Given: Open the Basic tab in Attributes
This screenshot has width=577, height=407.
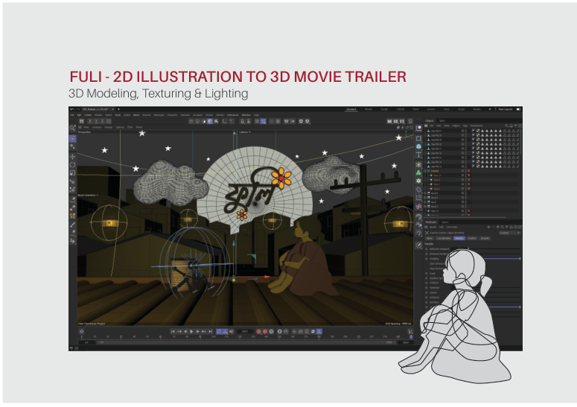Looking at the screenshot, I should tap(430, 238).
